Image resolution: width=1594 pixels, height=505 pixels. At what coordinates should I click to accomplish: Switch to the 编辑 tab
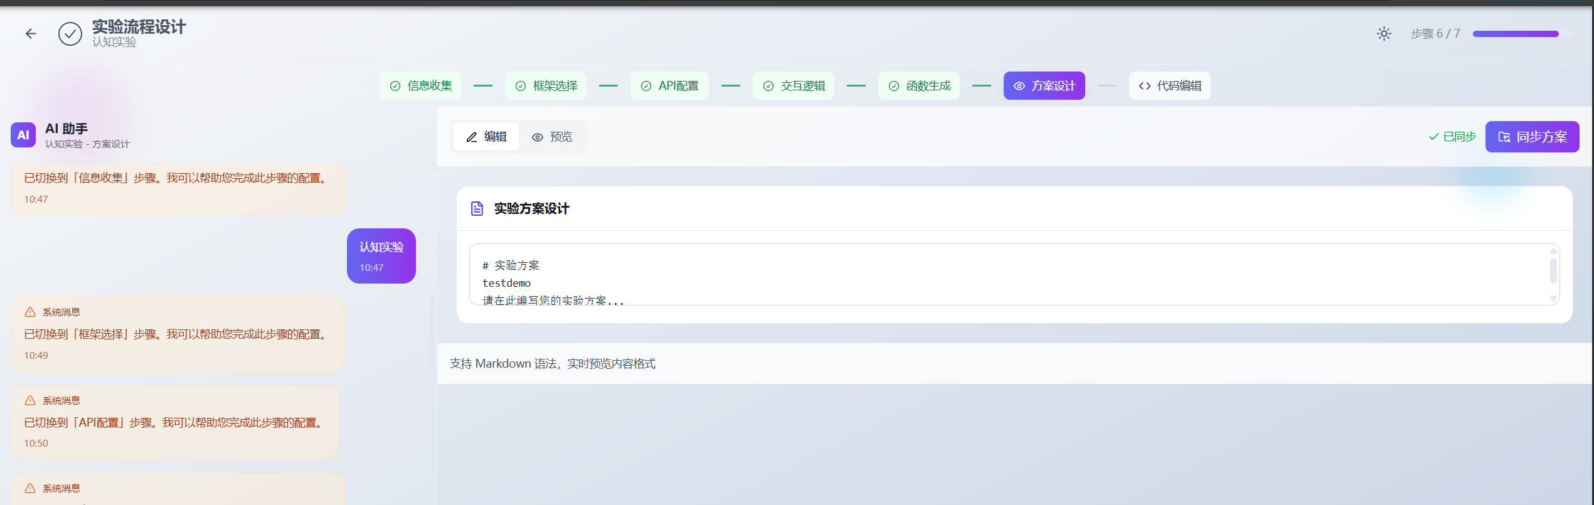coord(486,137)
